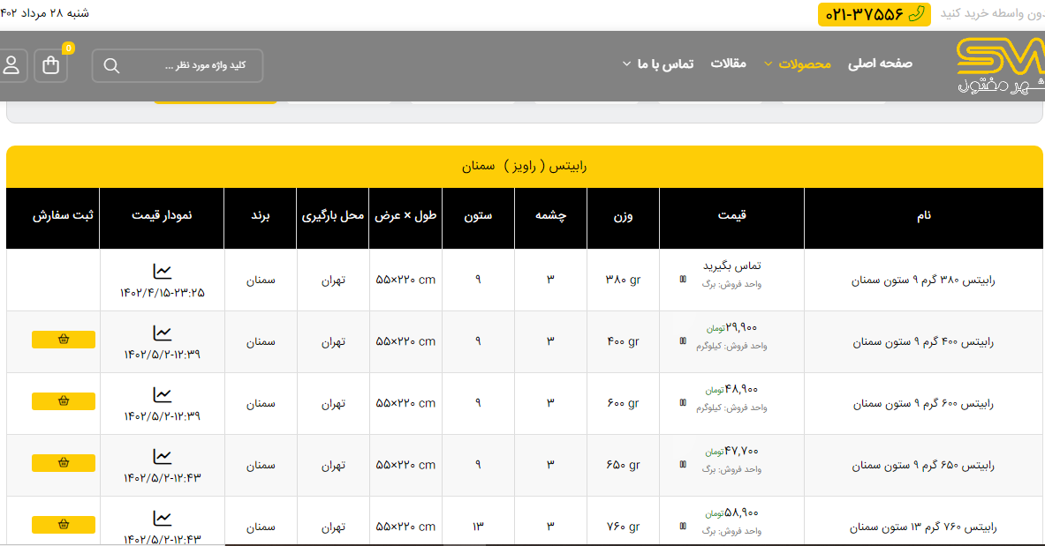The width and height of the screenshot is (1045, 546).
Task: Go to صفحه اصلی menu item
Action: click(880, 64)
